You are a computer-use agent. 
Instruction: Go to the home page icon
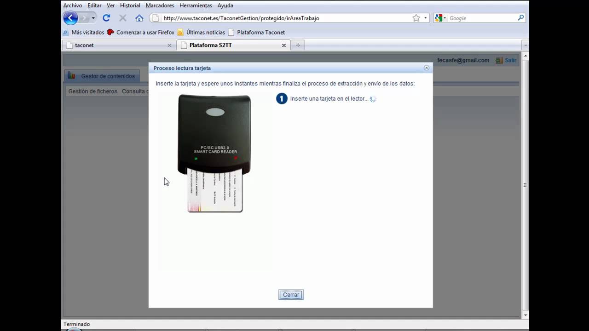point(139,18)
